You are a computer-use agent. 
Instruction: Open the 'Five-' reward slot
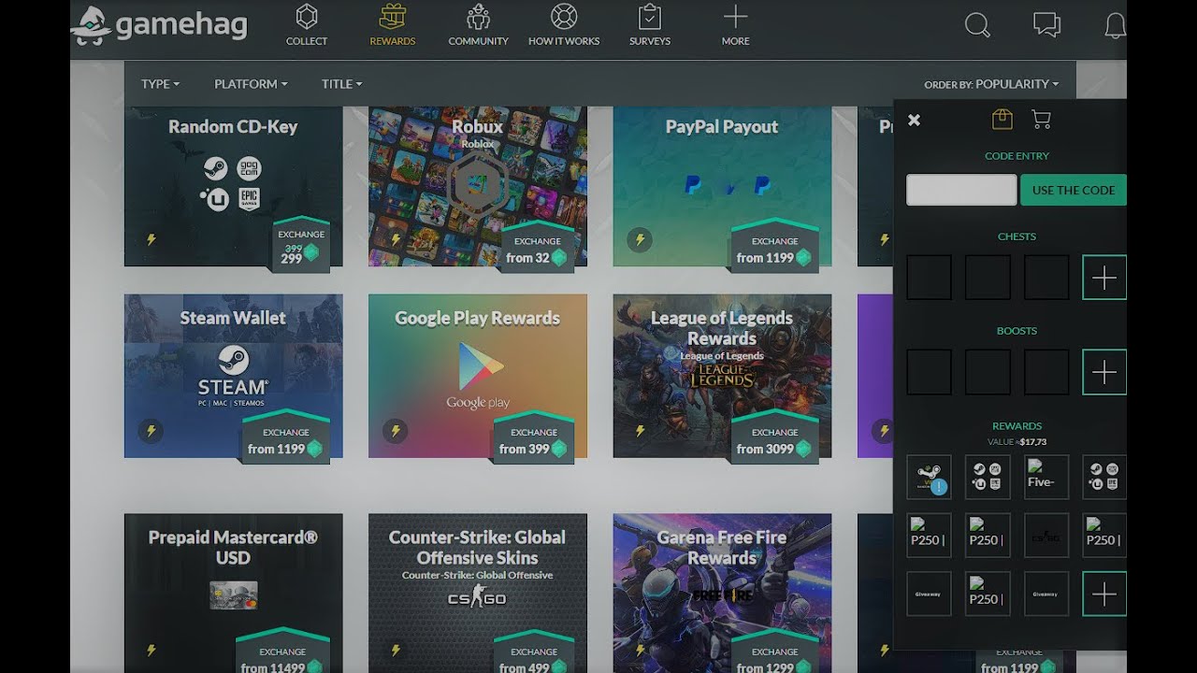1046,478
